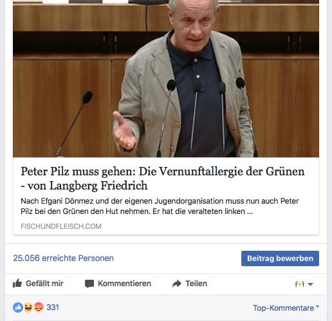This screenshot has width=332, height=321.
Task: Click the Teilen share arrow icon
Action: [x=177, y=284]
